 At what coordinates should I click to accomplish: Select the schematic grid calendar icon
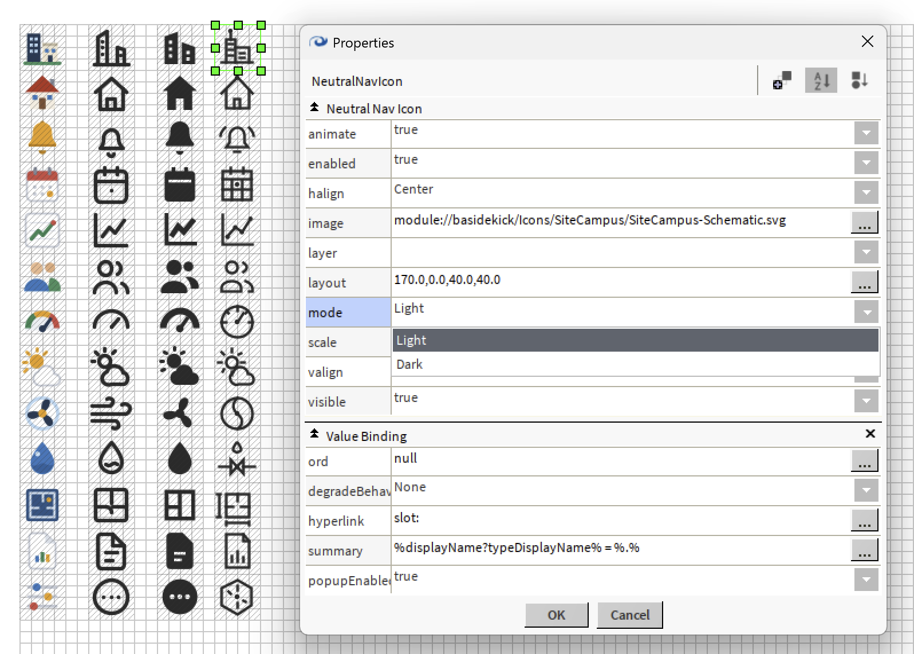click(x=237, y=184)
